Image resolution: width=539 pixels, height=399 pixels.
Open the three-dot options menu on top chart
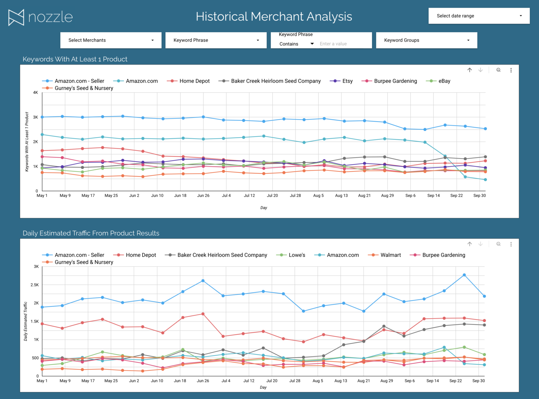(511, 70)
